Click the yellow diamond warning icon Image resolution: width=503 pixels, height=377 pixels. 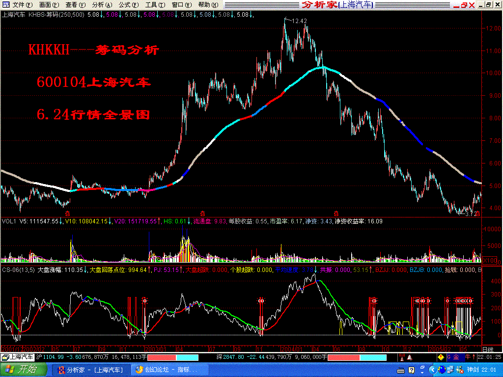click(x=441, y=357)
